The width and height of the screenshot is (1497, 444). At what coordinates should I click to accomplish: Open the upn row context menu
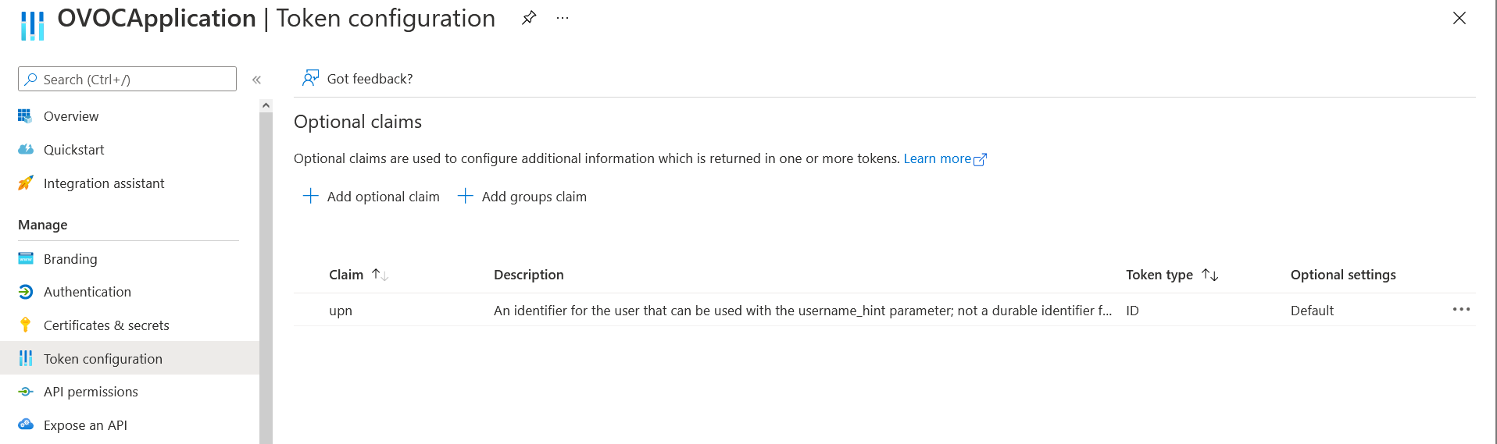pos(1461,310)
